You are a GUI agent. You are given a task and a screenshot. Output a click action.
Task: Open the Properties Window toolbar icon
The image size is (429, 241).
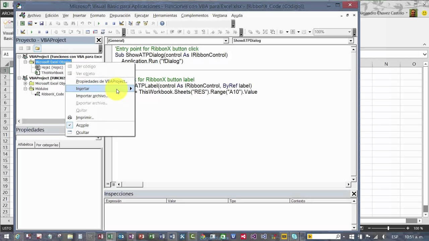pyautogui.click(x=138, y=23)
